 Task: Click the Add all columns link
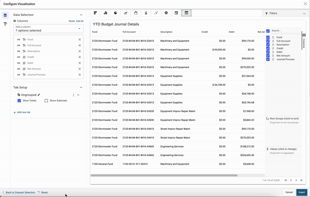(80, 21)
